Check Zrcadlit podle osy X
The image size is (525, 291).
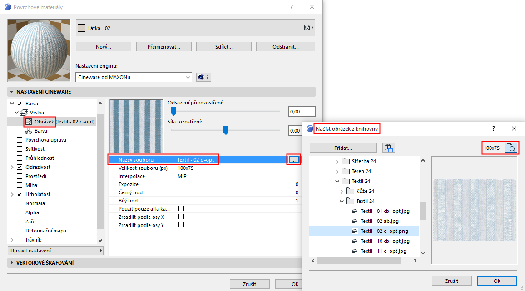tap(181, 217)
